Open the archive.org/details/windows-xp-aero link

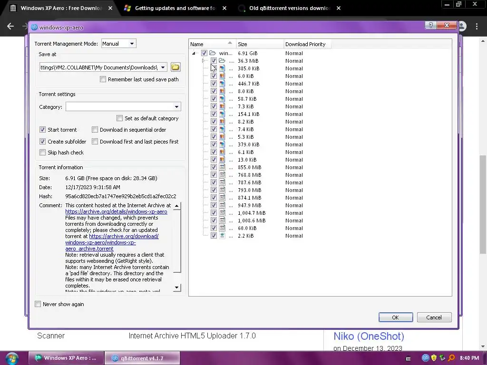[x=116, y=211]
